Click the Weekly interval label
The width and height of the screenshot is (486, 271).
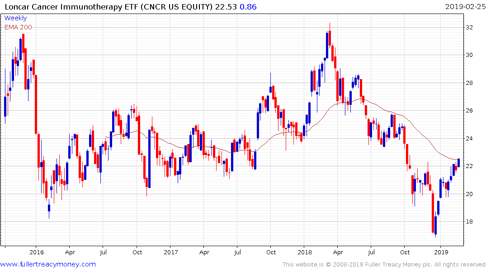[15, 18]
